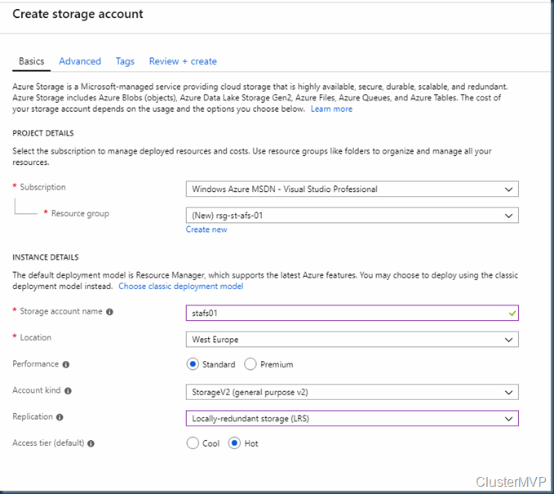Expand the Resource group dropdown

click(352, 216)
